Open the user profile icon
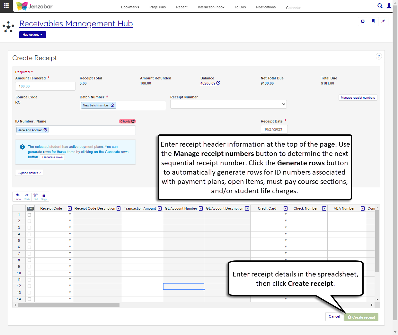This screenshot has width=398, height=335. point(389,6)
